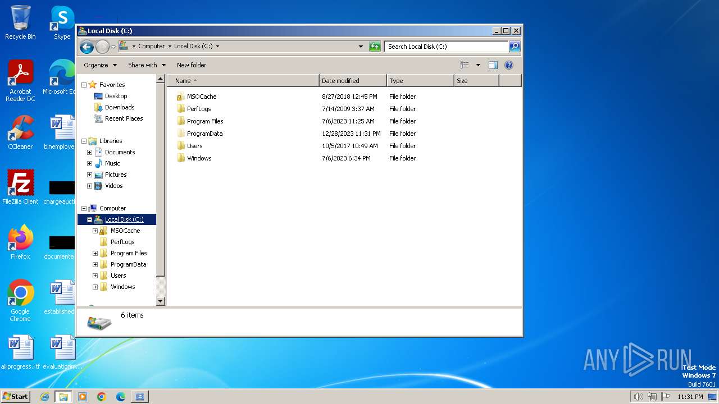Screen dimensions: 719x404
Task: Select MSOCache folder icon in file list
Action: pyautogui.click(x=180, y=97)
